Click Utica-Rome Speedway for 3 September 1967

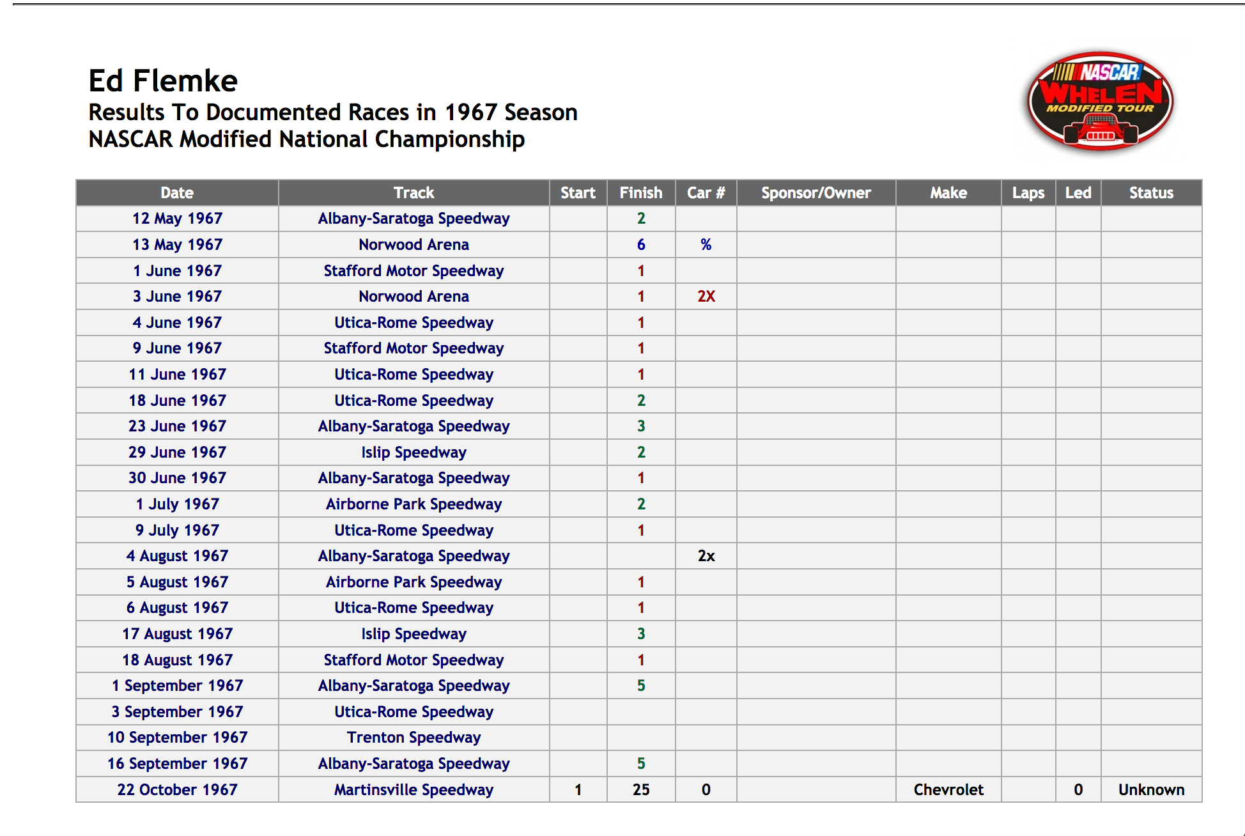point(414,712)
